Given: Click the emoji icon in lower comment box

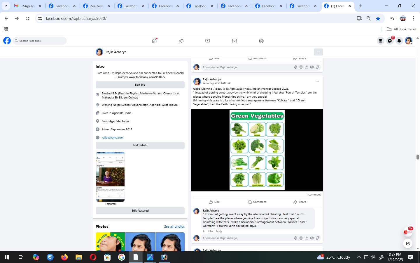Looking at the screenshot, I should 301,238.
